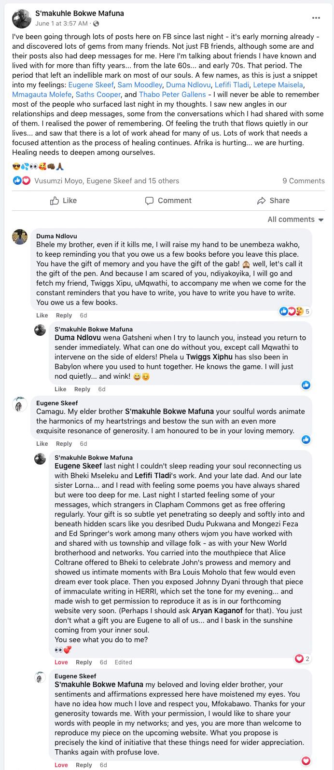The width and height of the screenshot is (334, 770).
Task: Click the Share arrow icon
Action: 262,201
